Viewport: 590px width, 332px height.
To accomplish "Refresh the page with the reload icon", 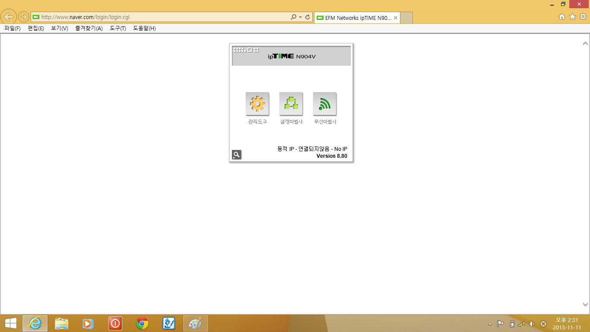I will 308,17.
